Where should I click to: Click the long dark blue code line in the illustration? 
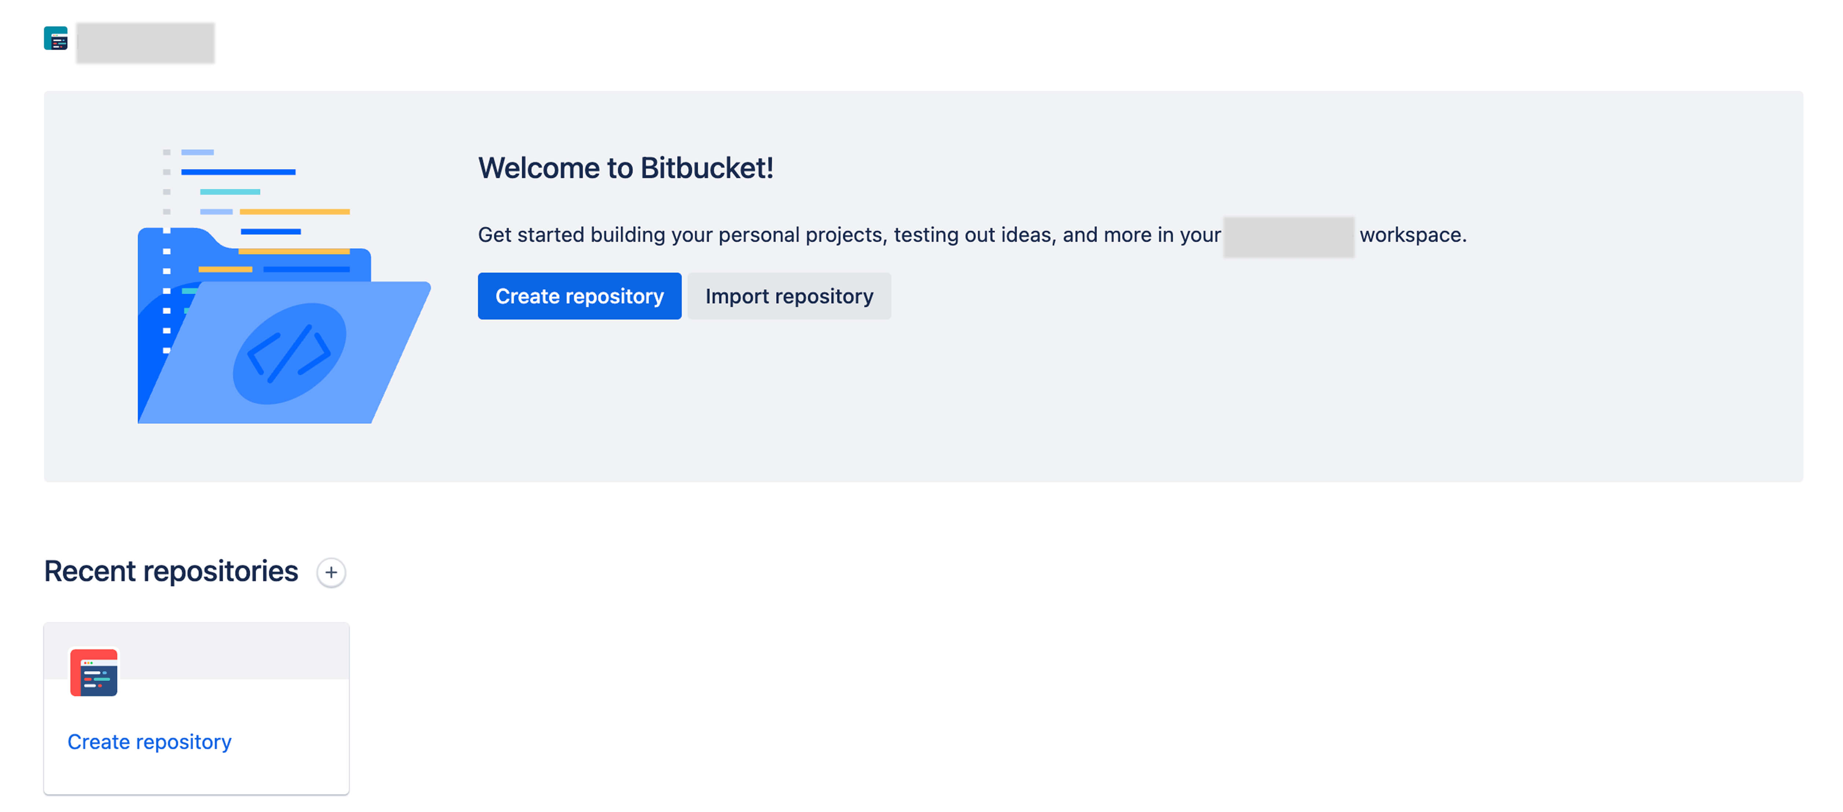[x=238, y=172]
